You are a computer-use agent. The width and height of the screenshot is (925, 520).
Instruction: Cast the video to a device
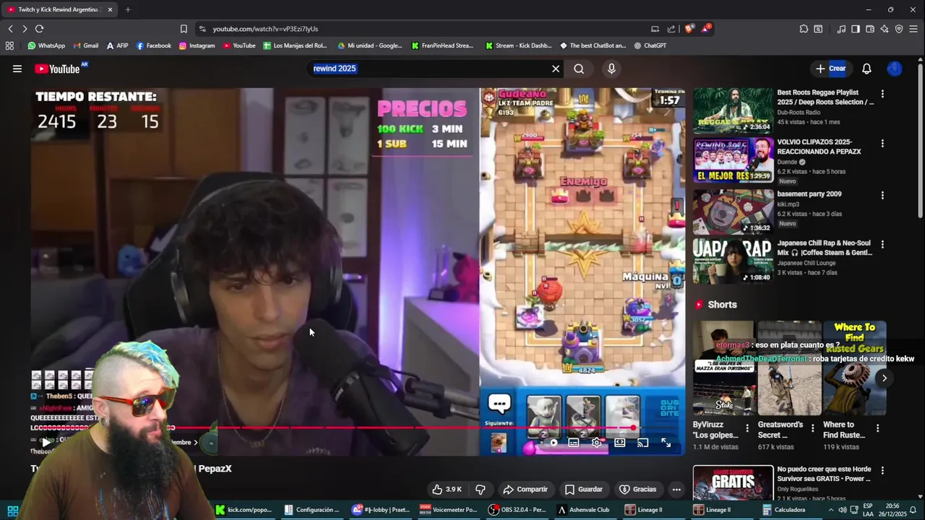(642, 443)
